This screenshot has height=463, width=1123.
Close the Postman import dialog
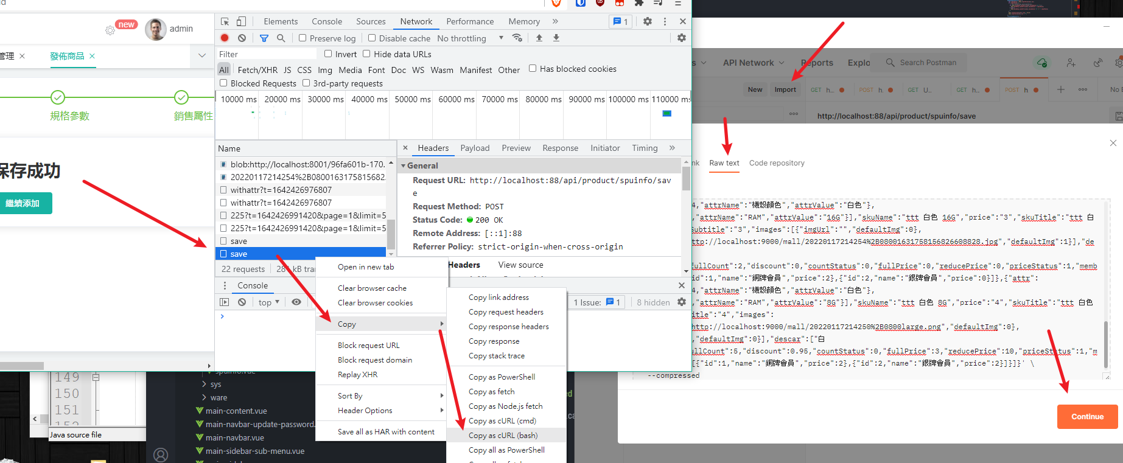(x=1113, y=143)
